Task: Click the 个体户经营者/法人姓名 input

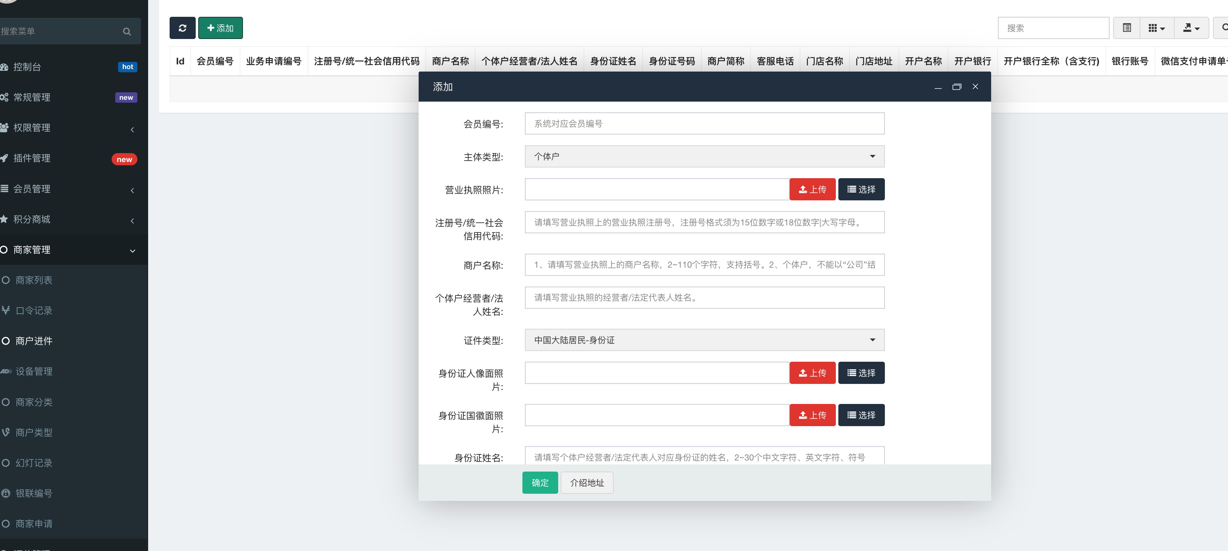Action: [x=704, y=297]
